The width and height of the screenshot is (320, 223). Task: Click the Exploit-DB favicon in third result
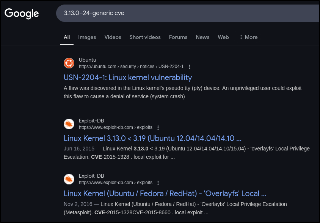[69, 179]
